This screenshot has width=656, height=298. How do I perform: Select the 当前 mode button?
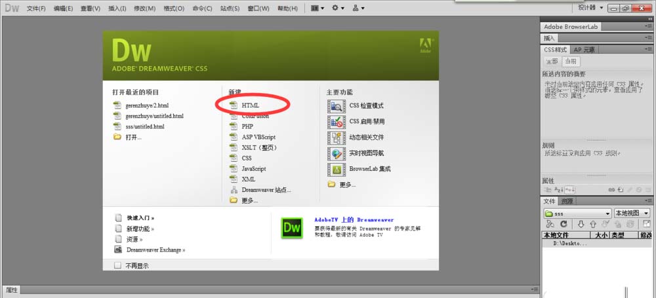[571, 62]
